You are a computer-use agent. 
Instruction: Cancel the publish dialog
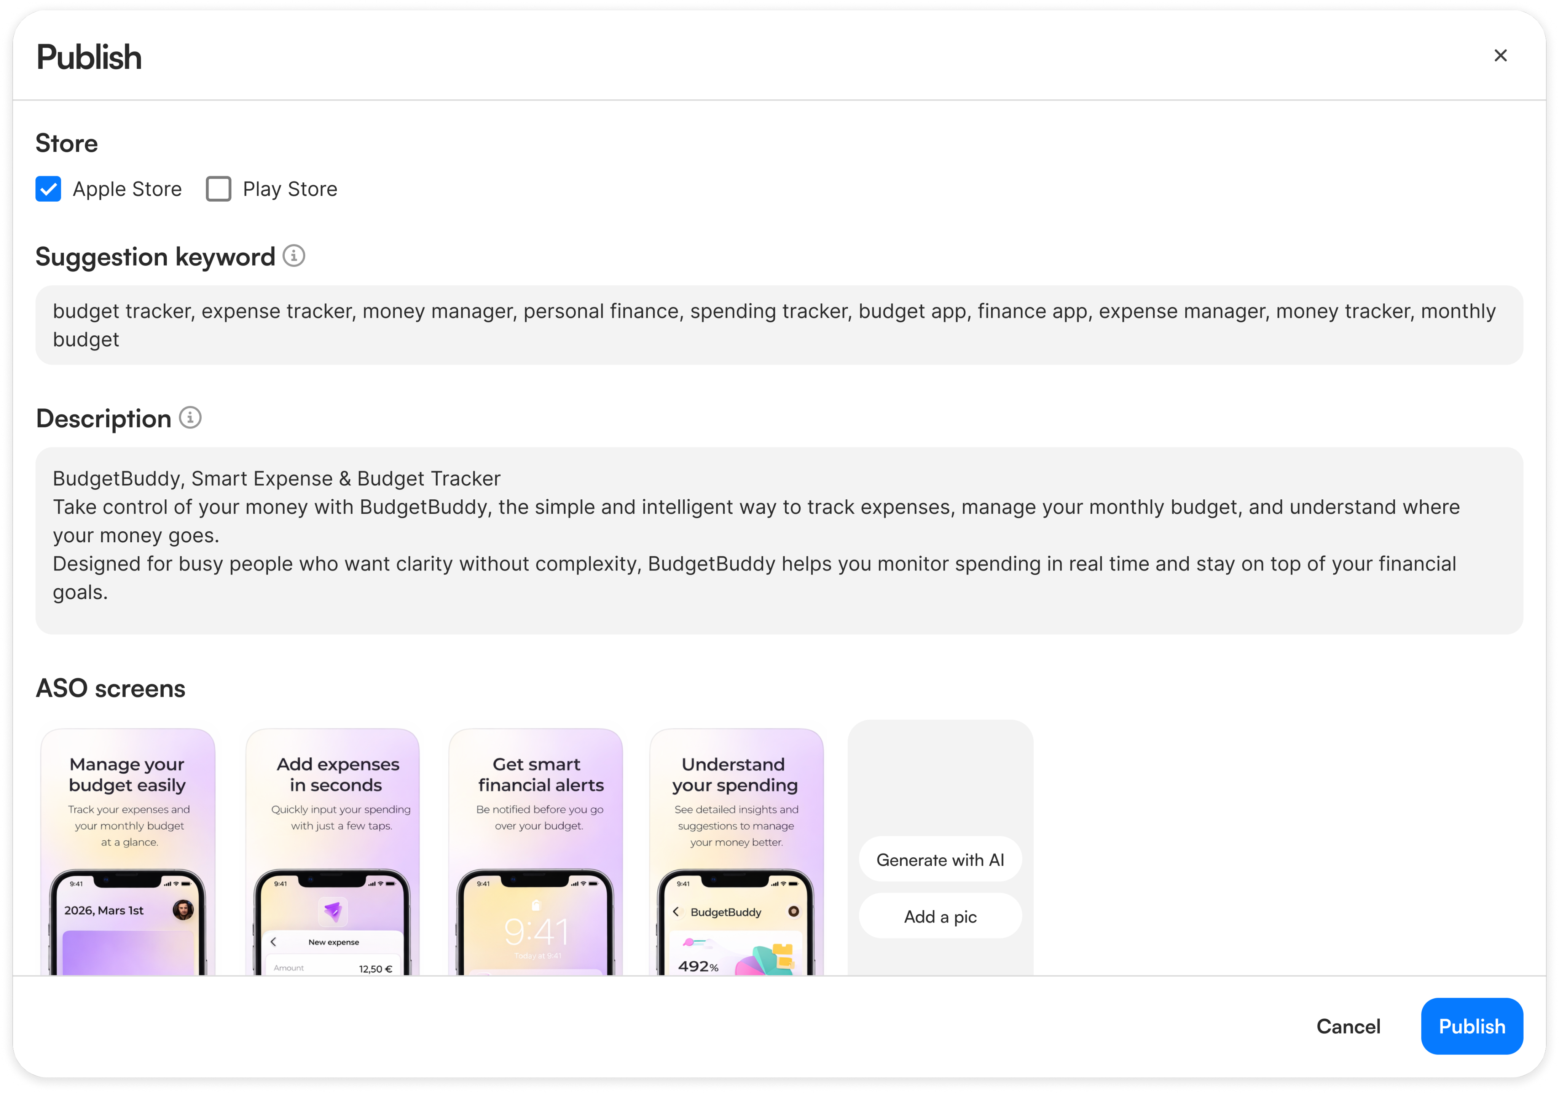tap(1348, 1026)
